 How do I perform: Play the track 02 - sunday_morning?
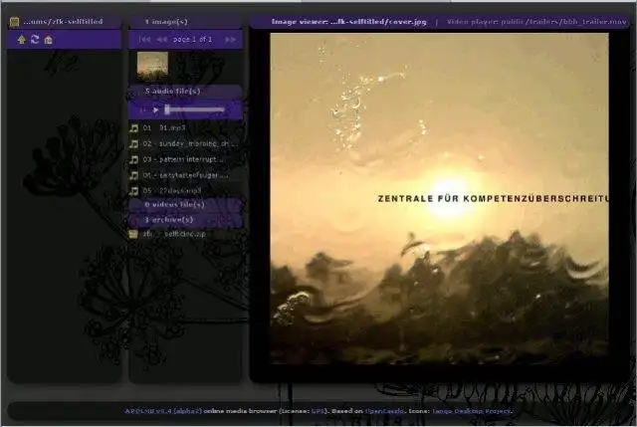pyautogui.click(x=190, y=143)
